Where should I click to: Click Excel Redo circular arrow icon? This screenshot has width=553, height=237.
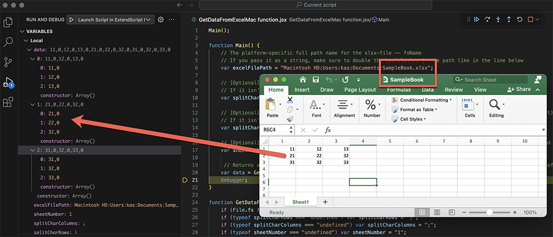click(x=345, y=80)
